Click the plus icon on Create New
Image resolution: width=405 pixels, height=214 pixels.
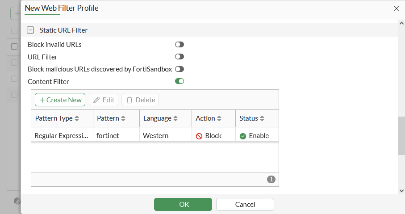coord(42,100)
